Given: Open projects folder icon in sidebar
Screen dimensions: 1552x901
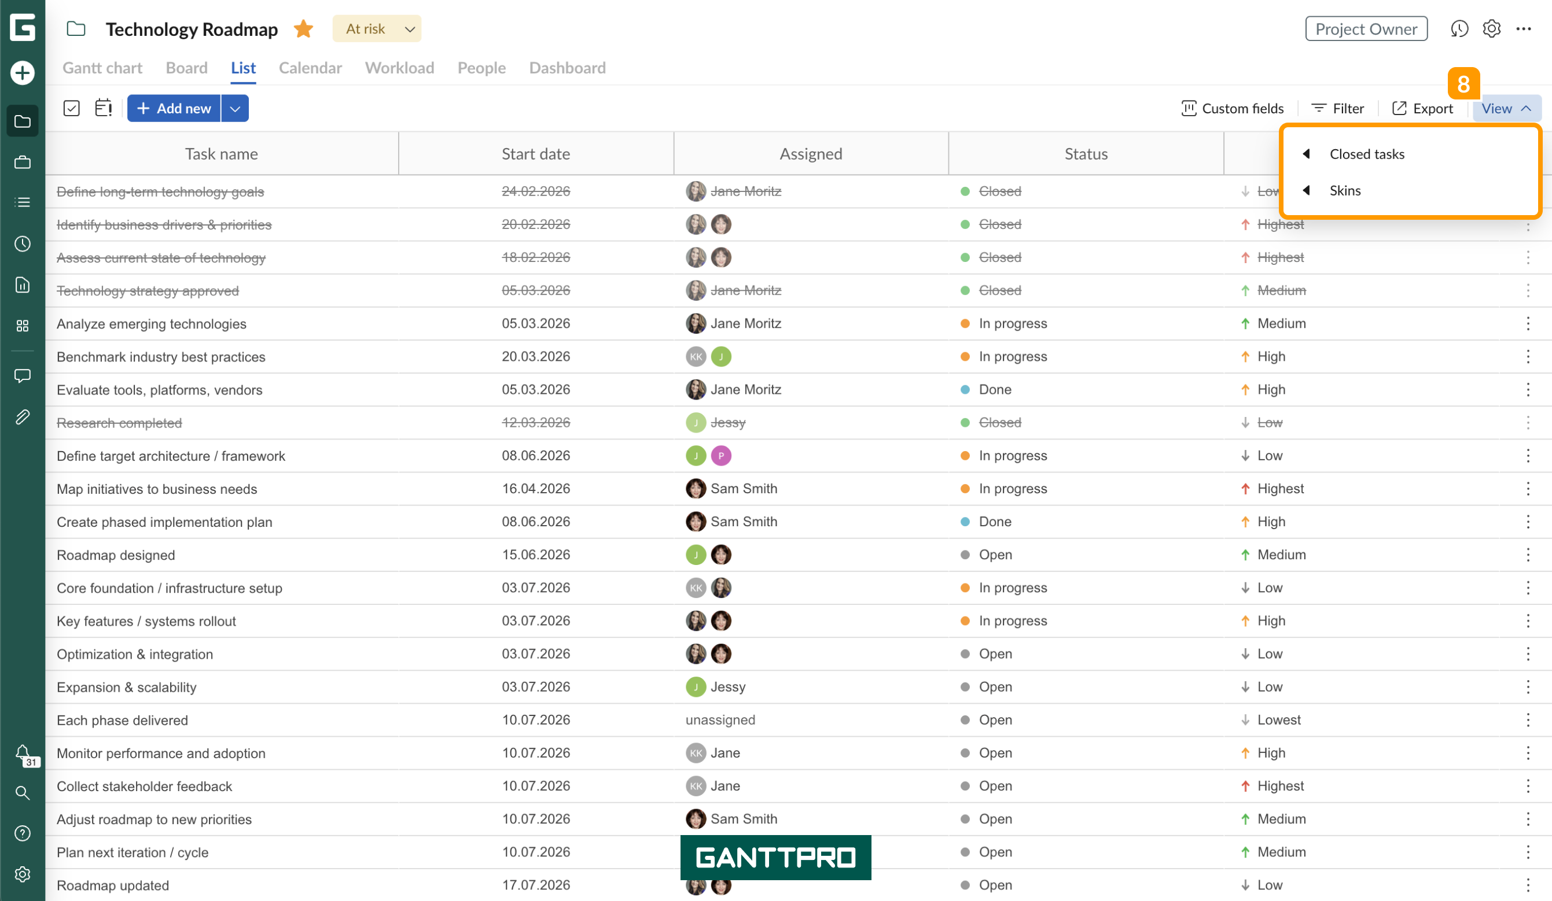Looking at the screenshot, I should pyautogui.click(x=23, y=121).
